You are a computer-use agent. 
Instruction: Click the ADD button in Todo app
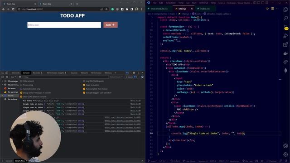tap(111, 25)
